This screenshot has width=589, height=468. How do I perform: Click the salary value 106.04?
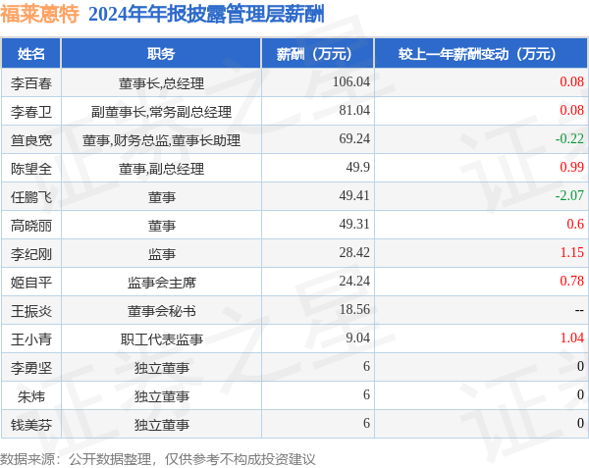(x=351, y=81)
